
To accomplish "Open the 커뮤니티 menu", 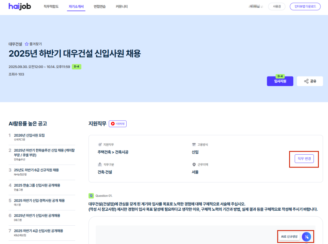I will point(122,6).
